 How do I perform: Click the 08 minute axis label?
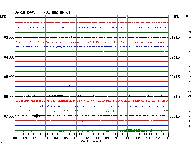click(x=97, y=138)
